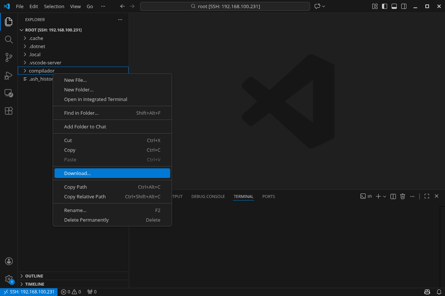Viewport: 445px width, 296px height.
Task: Open the Remote Explorer view
Action: tap(9, 93)
